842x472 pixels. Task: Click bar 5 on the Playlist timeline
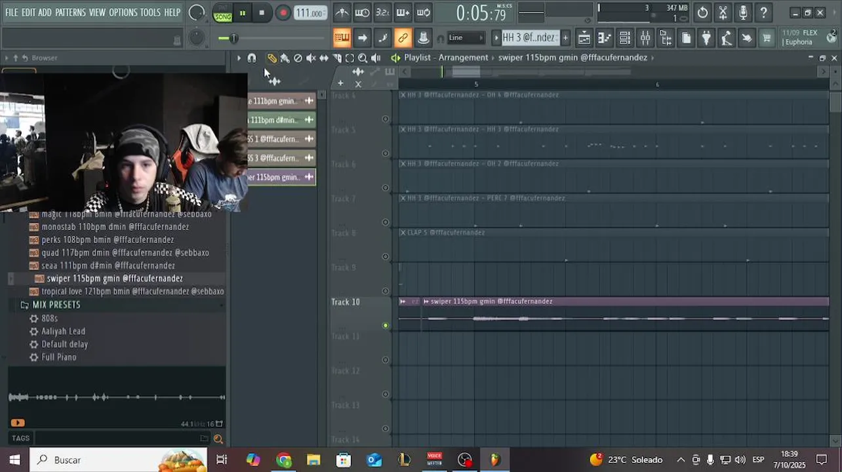(x=476, y=84)
